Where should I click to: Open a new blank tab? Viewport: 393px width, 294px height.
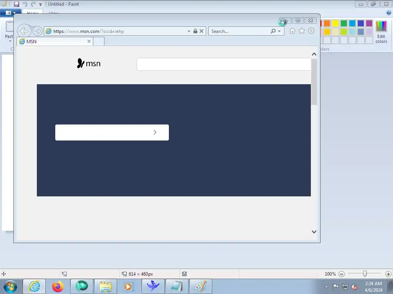[x=99, y=41]
